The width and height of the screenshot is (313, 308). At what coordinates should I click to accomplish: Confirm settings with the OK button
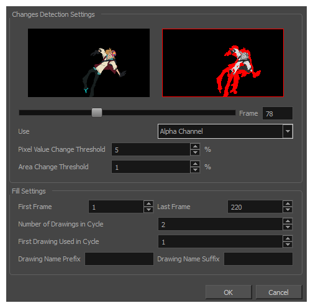click(x=229, y=292)
